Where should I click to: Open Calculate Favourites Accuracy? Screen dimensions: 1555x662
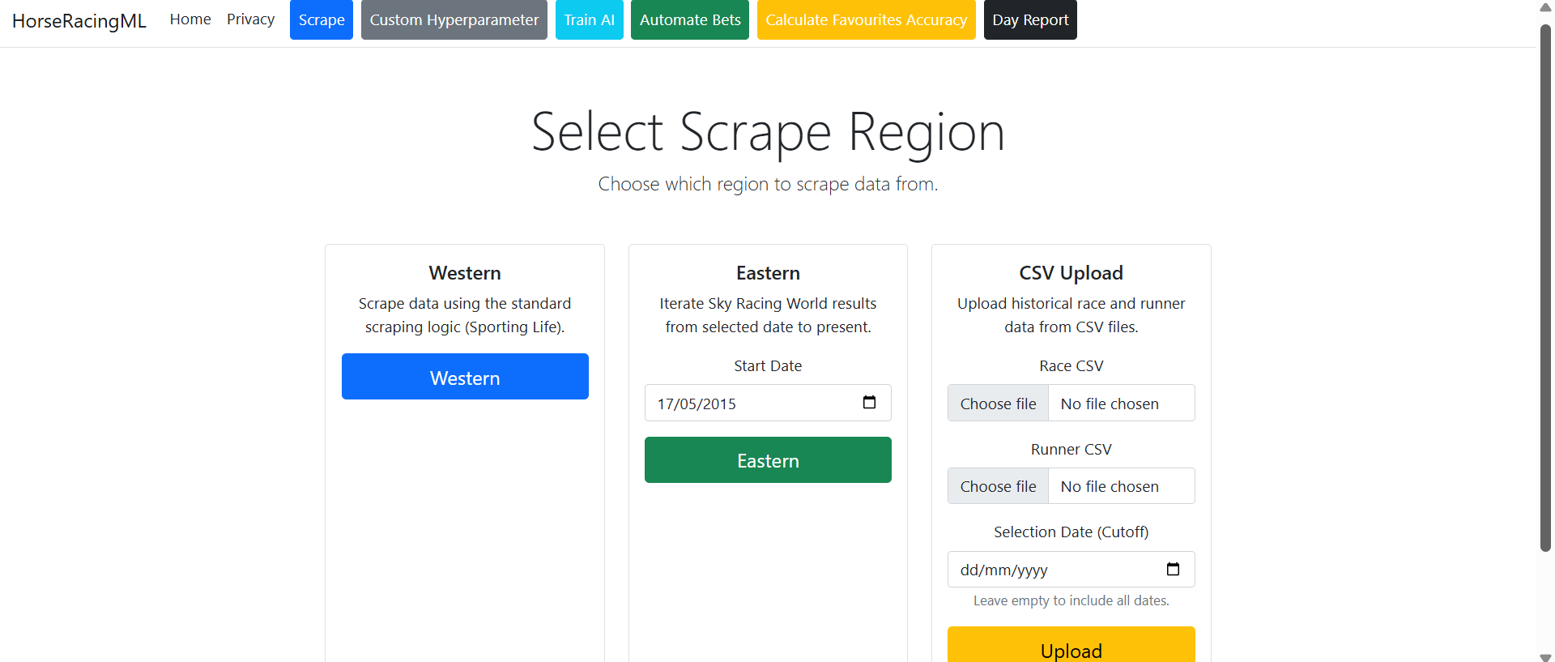click(x=867, y=20)
